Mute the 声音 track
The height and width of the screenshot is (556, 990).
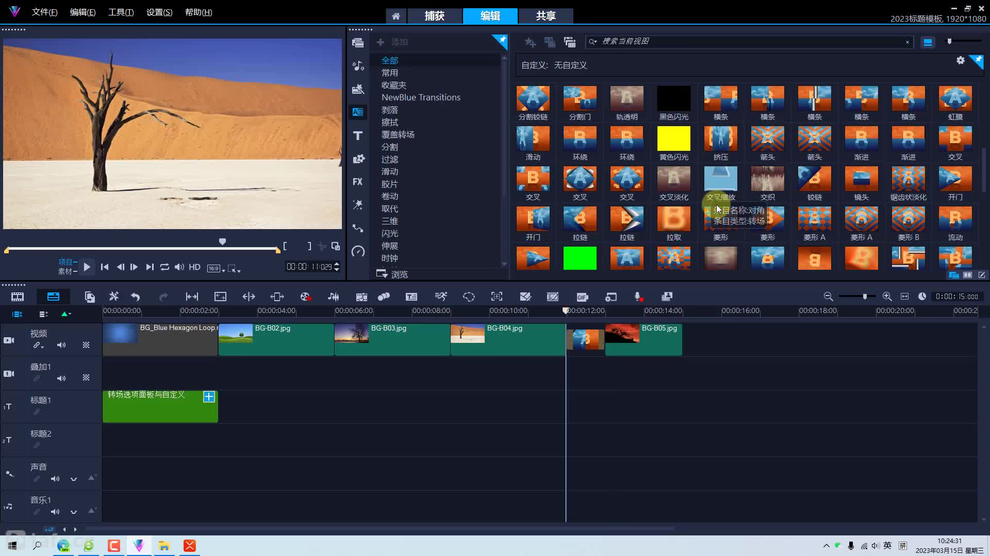pos(55,479)
